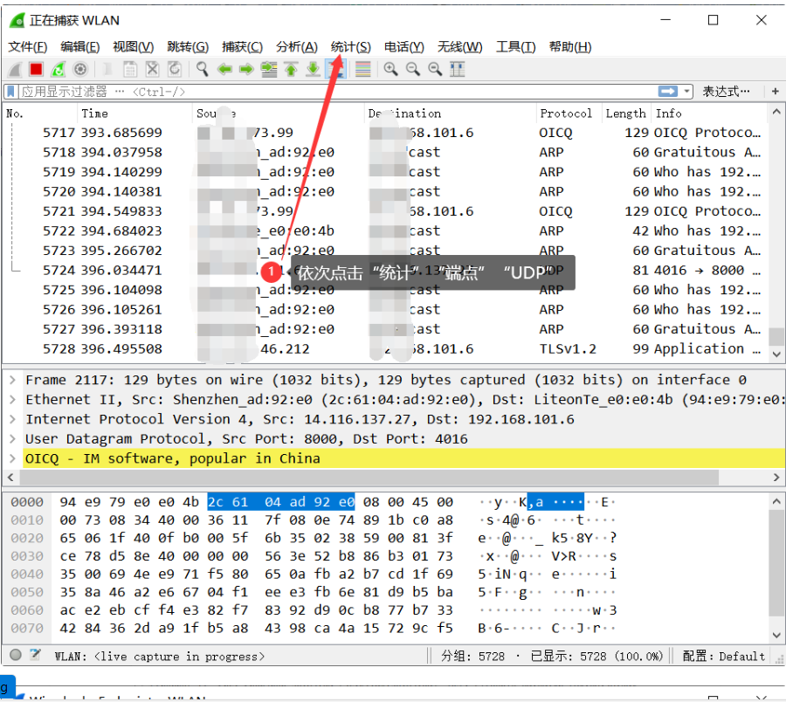
Task: Open capture options gear icon
Action: click(80, 69)
